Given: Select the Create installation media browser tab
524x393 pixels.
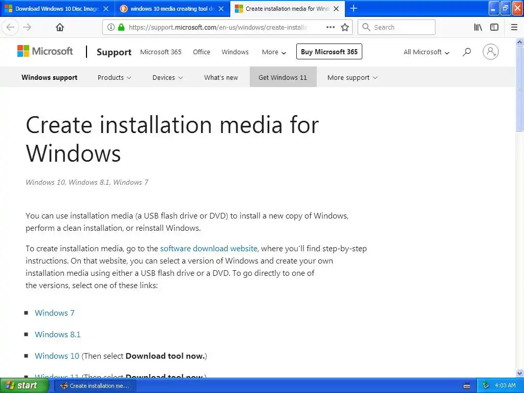Looking at the screenshot, I should 288,9.
